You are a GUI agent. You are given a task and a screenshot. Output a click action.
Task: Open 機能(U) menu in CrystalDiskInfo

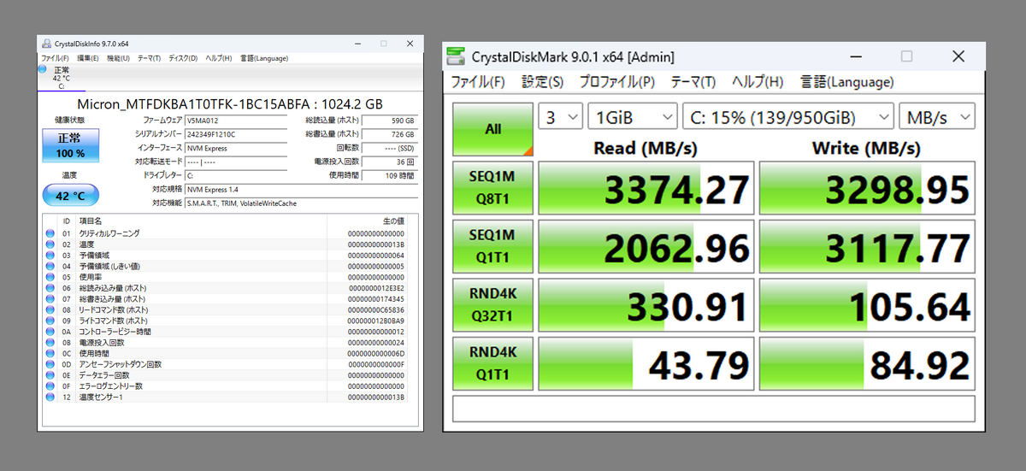point(119,58)
